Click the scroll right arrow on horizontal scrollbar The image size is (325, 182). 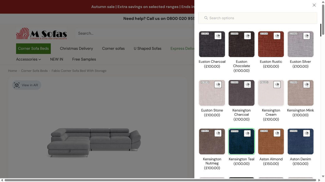319,180
